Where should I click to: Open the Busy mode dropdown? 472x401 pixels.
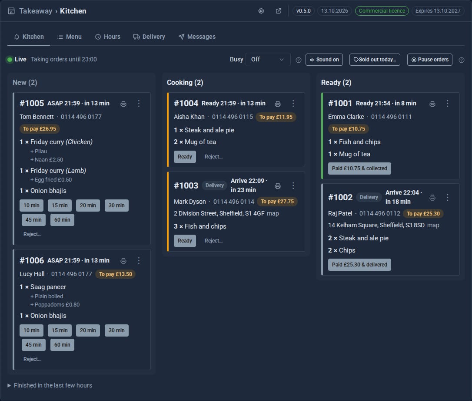[268, 59]
